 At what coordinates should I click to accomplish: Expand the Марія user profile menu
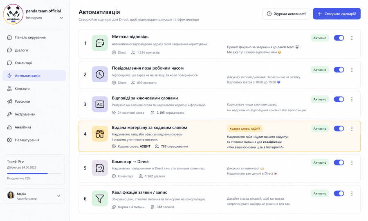pos(58,196)
